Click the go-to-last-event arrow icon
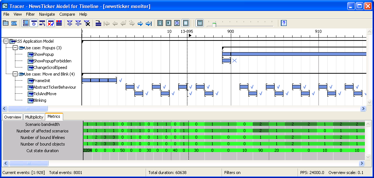The width and height of the screenshot is (374, 178). (x=149, y=23)
